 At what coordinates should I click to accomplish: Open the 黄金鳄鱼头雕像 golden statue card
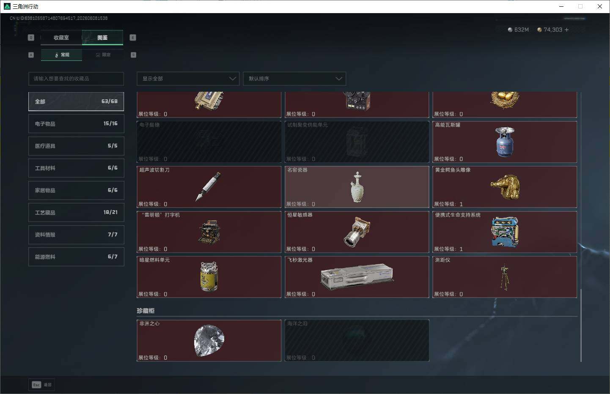(505, 187)
